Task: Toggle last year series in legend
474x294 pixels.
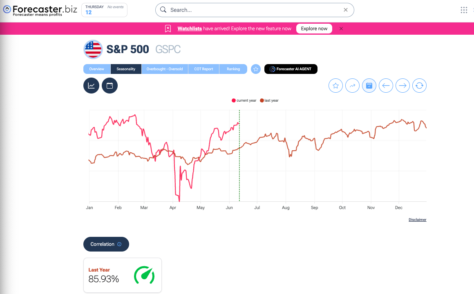Action: [x=269, y=100]
